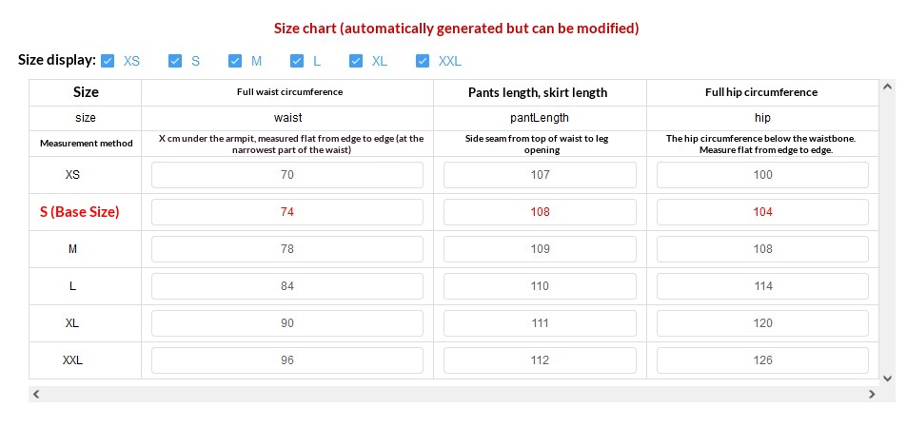
Task: Edit the XS waist value field
Action: pos(286,175)
